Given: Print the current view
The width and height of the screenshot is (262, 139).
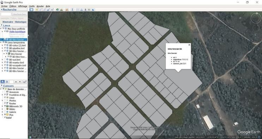Looking at the screenshot, I should [81, 10].
